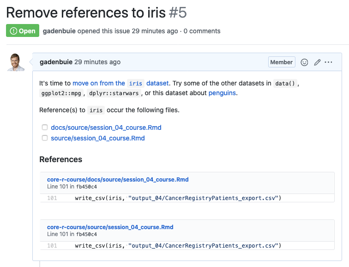Click gadenbuie's avatar photo

pos(16,62)
